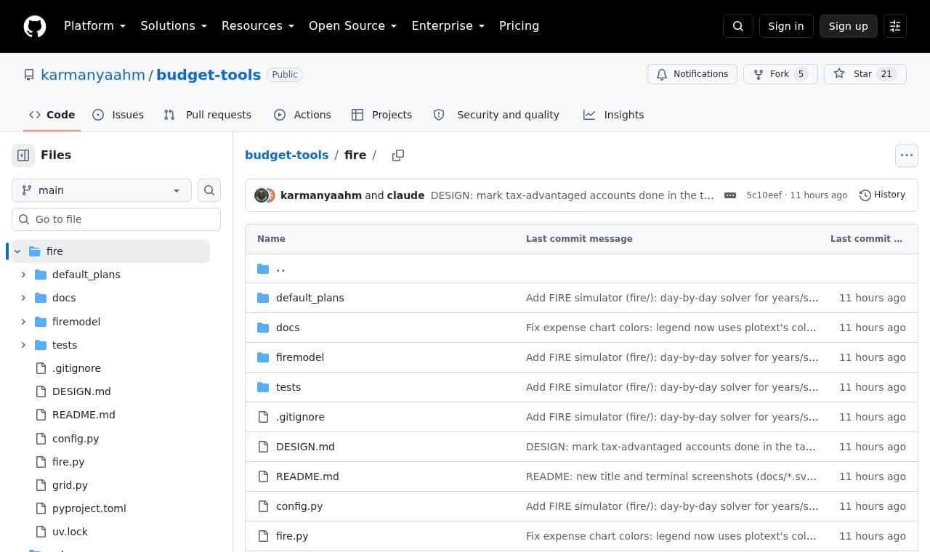
Task: Go to the Actions tab
Action: (302, 115)
